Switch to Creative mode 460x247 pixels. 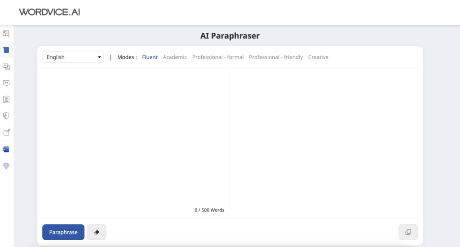[x=318, y=57]
